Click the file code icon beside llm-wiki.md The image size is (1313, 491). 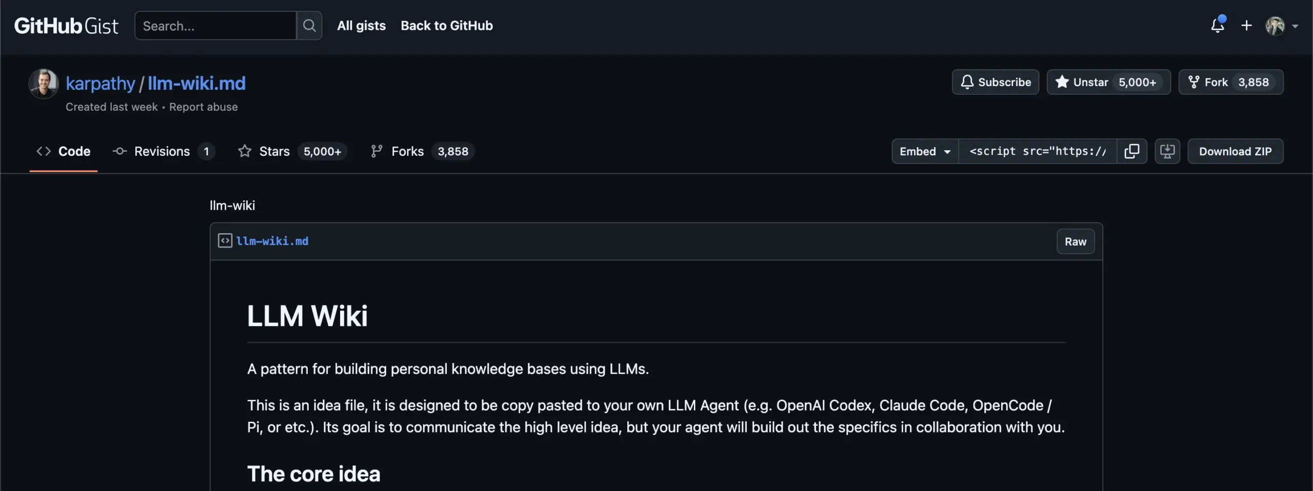tap(225, 241)
